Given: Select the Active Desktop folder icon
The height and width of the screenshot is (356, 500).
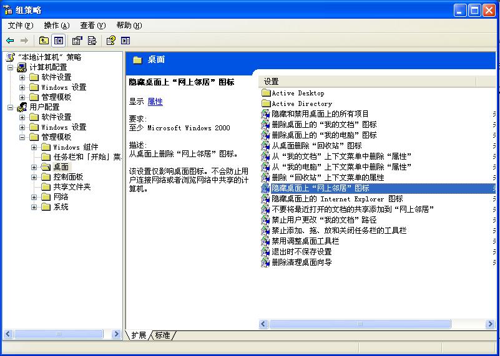Looking at the screenshot, I should tap(266, 94).
